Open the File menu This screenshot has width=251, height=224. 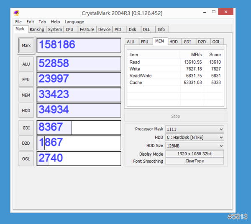[18, 22]
